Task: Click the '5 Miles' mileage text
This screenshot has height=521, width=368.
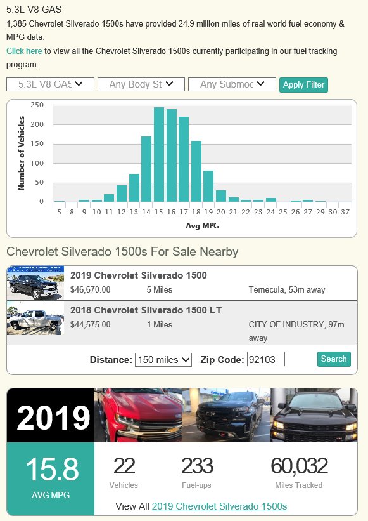Action: tap(160, 290)
